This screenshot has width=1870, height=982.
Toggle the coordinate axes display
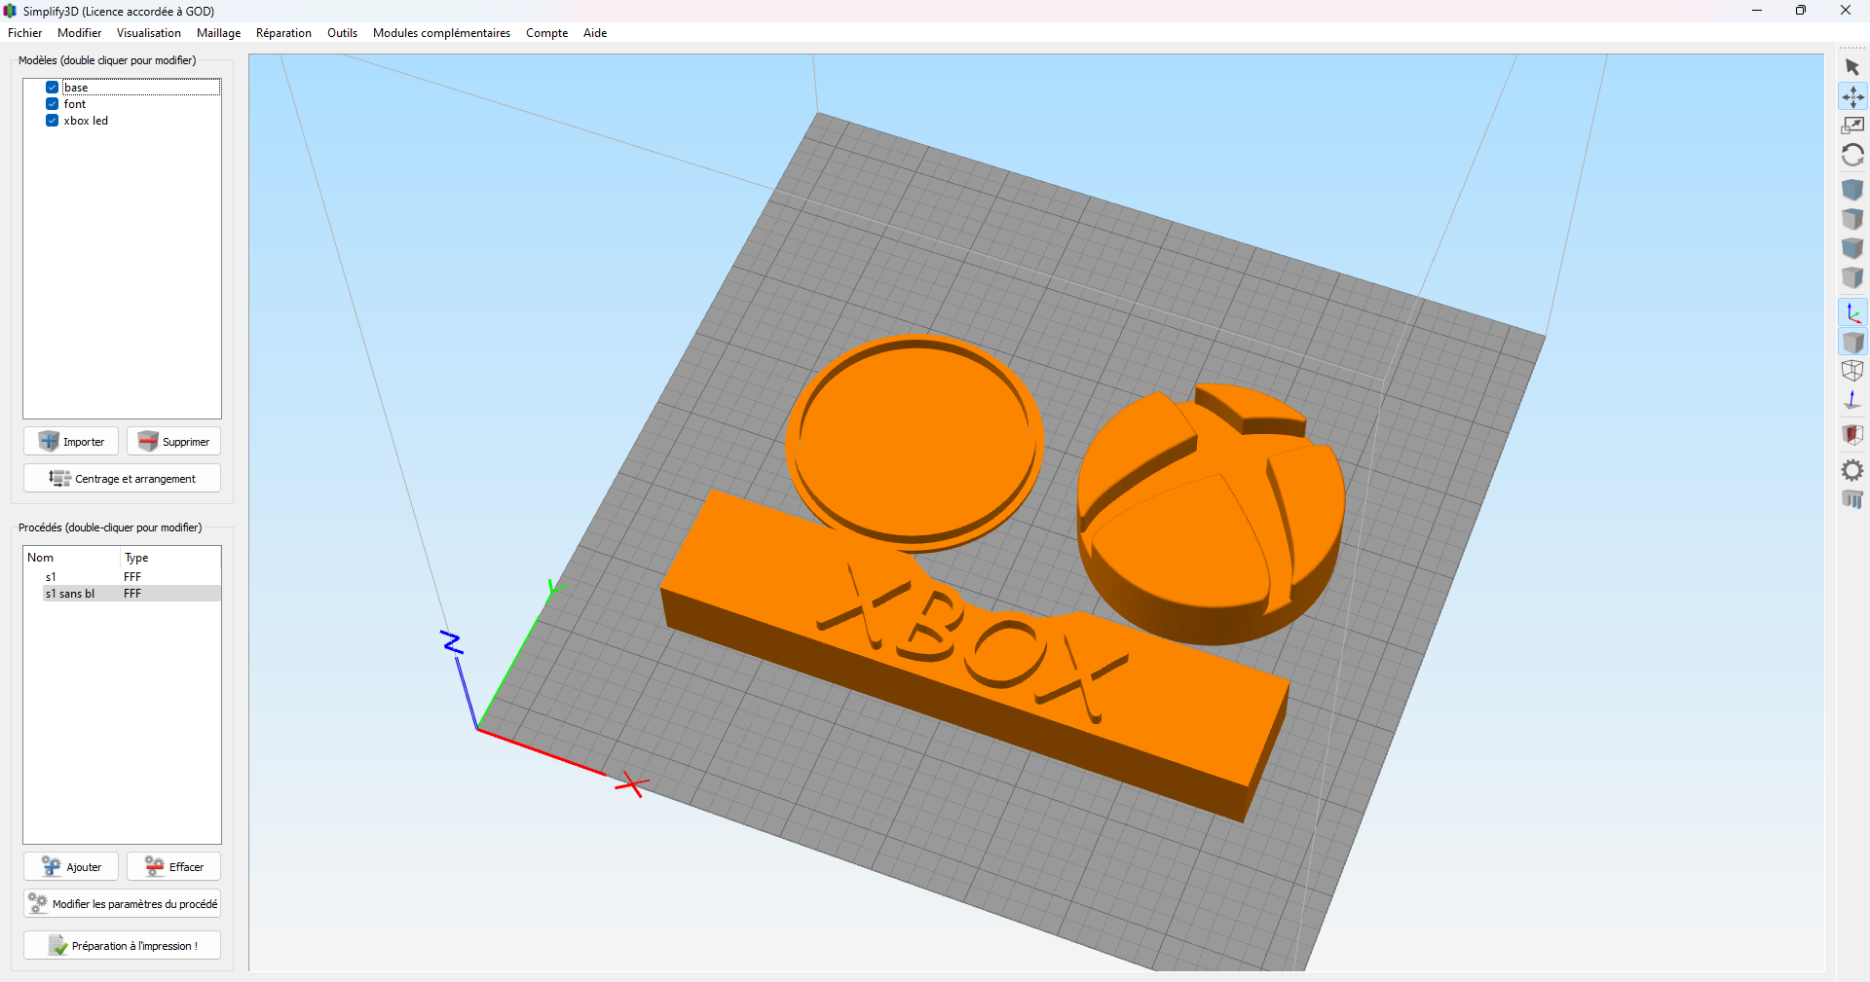[1853, 312]
